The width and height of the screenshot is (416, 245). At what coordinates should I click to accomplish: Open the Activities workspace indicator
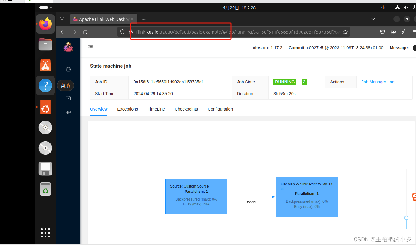coord(45,7)
